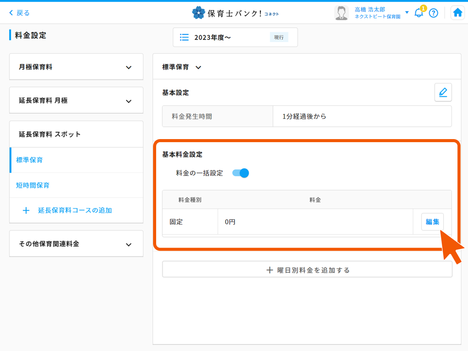This screenshot has height=351, width=468.
Task: Click the home icon button
Action: 457,13
